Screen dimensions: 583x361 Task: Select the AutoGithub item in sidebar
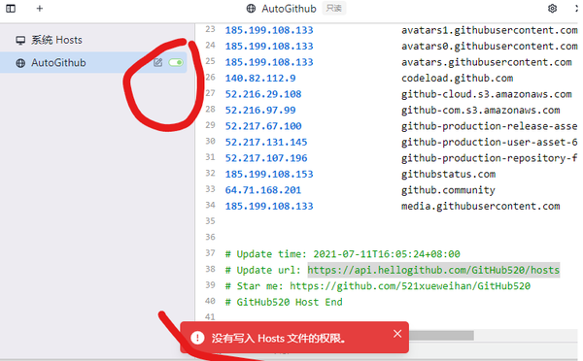[x=93, y=62]
